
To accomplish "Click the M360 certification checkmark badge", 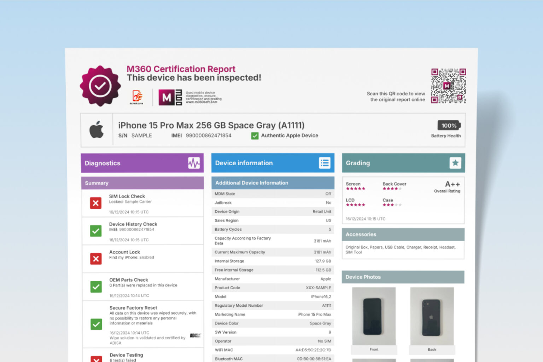I will tap(100, 85).
